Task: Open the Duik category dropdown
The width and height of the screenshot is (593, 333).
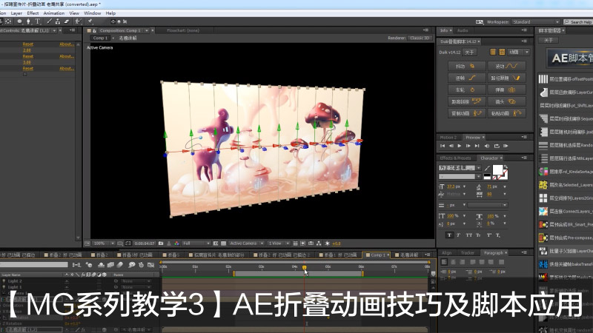Action: click(518, 52)
